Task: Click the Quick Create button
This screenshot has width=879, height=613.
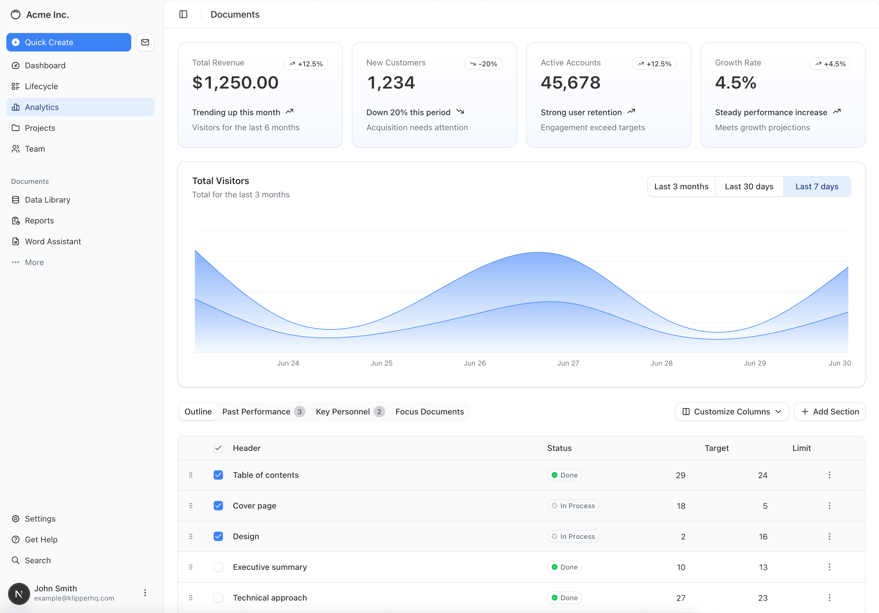Action: click(69, 42)
